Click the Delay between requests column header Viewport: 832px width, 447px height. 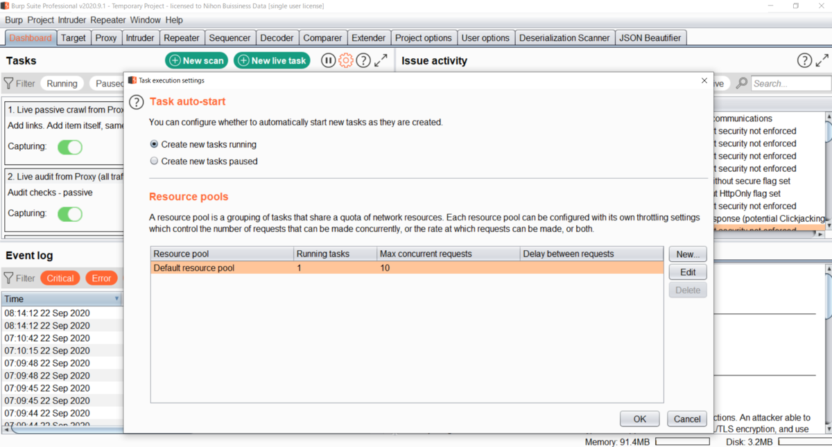(x=592, y=254)
